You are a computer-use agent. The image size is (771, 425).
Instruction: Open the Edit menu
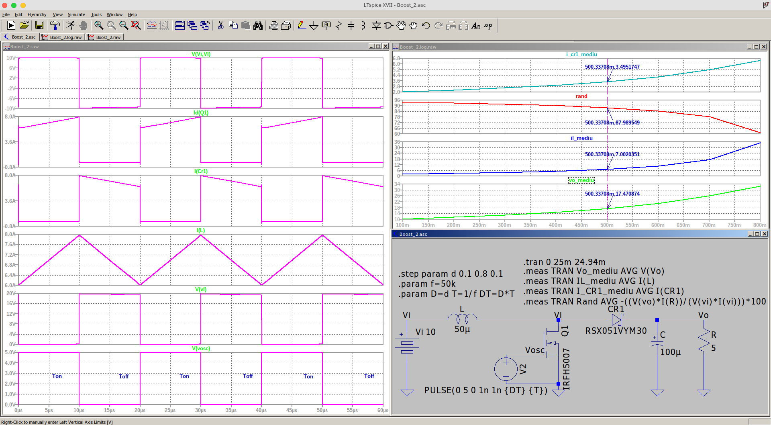(18, 14)
